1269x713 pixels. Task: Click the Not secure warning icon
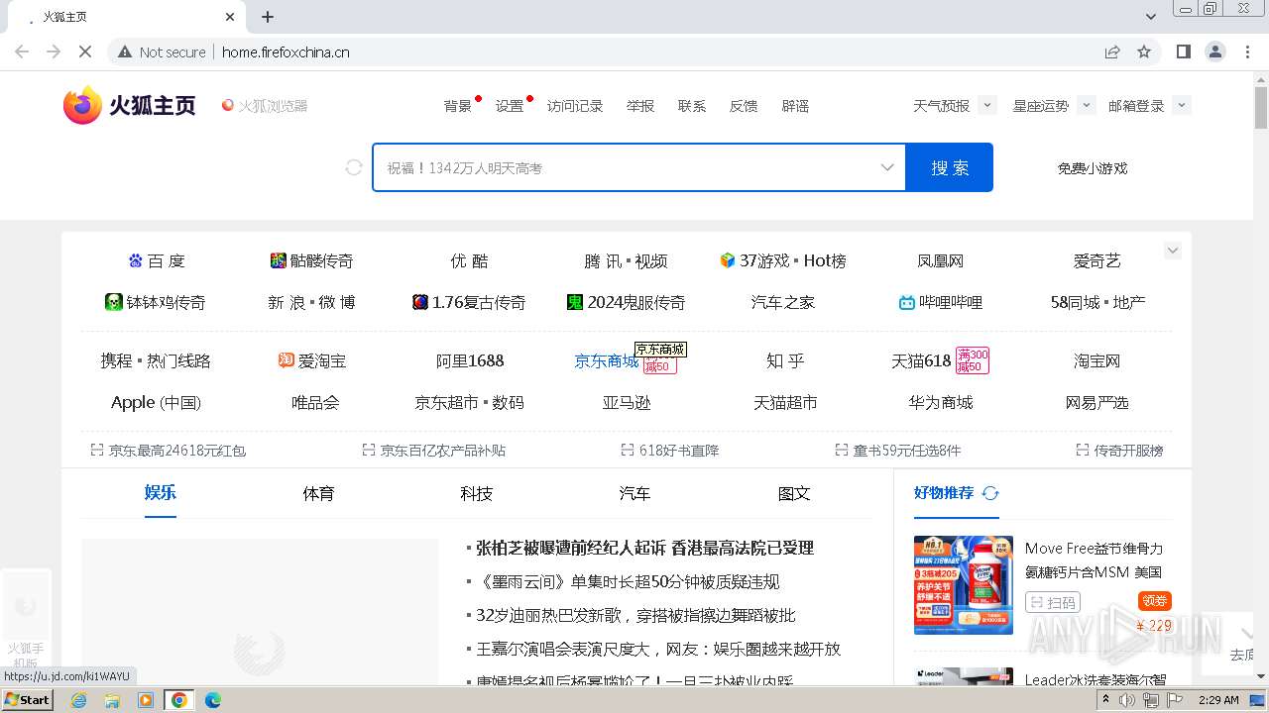124,51
